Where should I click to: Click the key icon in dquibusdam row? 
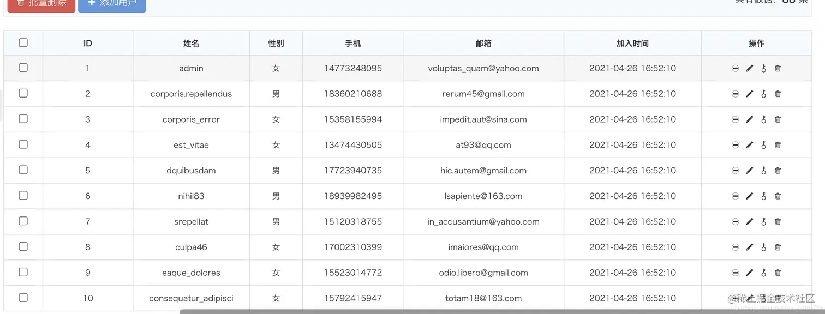pos(764,171)
